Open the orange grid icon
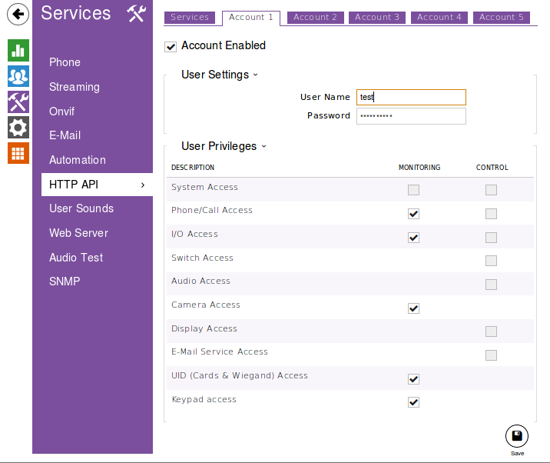Screen dimensions: 550x463 point(18,152)
